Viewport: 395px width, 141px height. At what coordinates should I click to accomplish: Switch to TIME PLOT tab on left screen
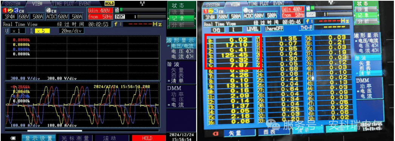63,4
